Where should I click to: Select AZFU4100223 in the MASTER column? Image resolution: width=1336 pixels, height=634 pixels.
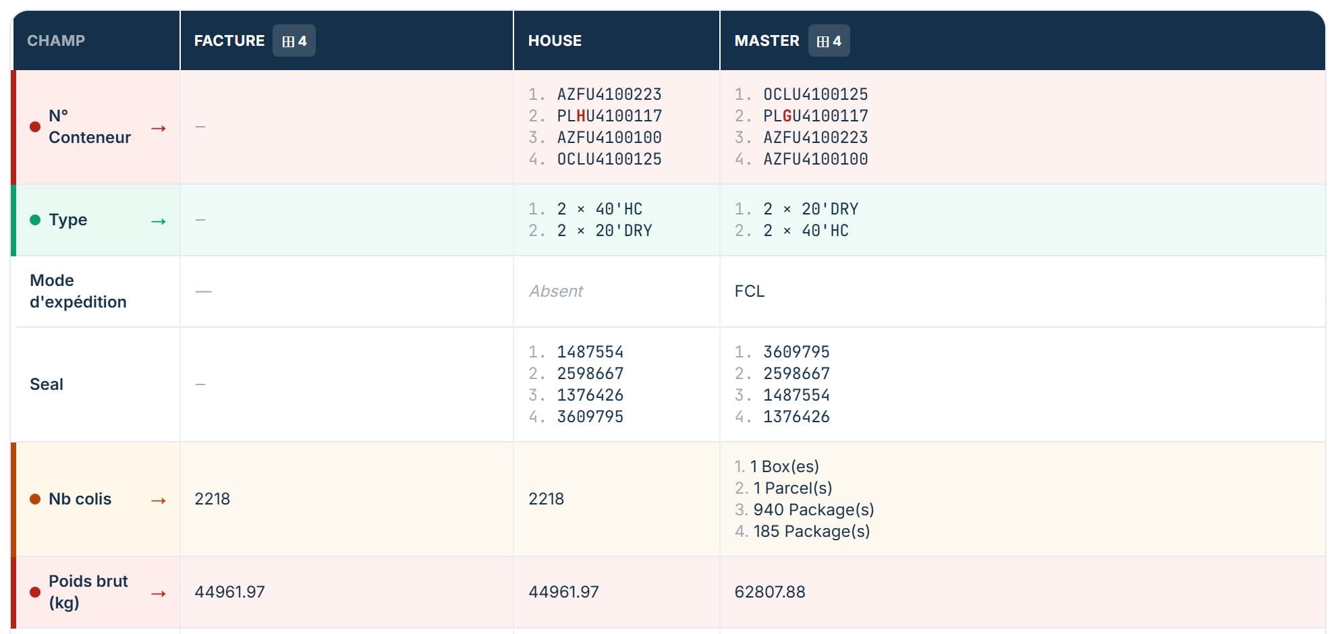[x=816, y=138]
